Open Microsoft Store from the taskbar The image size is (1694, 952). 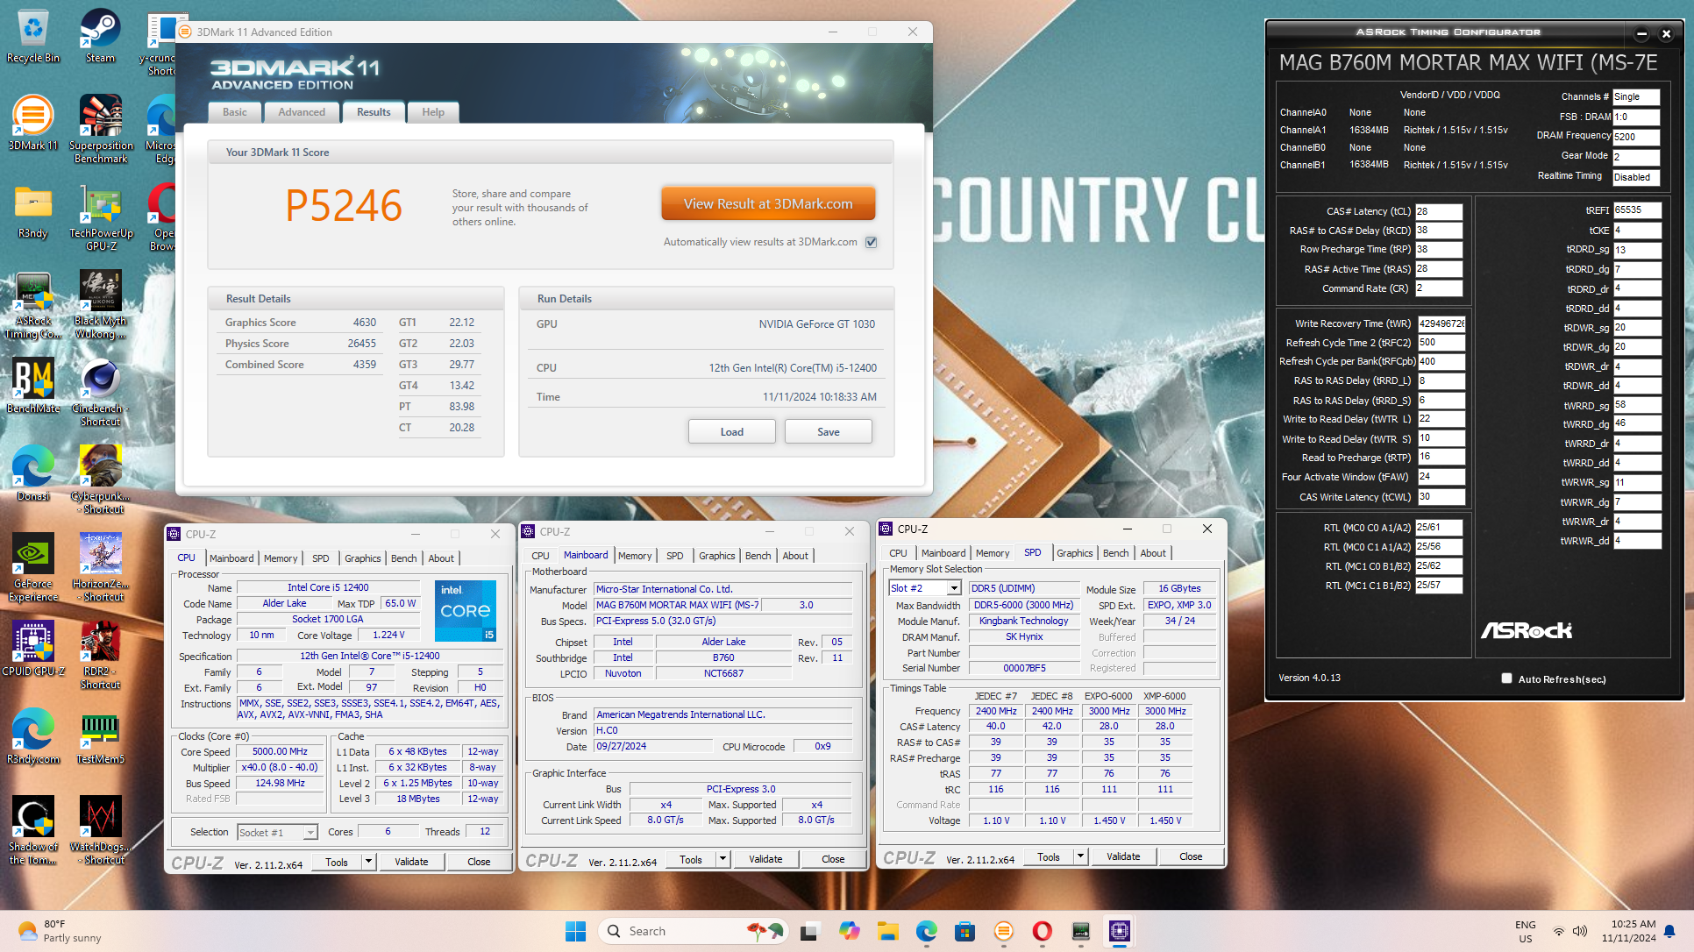(964, 931)
